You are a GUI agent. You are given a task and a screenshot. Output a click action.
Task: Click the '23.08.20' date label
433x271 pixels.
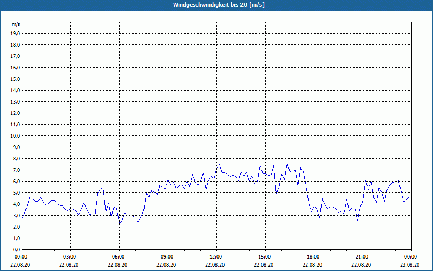(410, 264)
